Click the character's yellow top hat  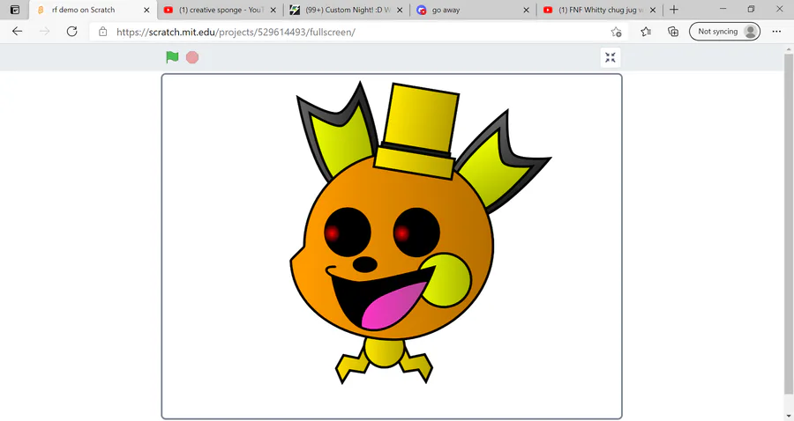[417, 132]
